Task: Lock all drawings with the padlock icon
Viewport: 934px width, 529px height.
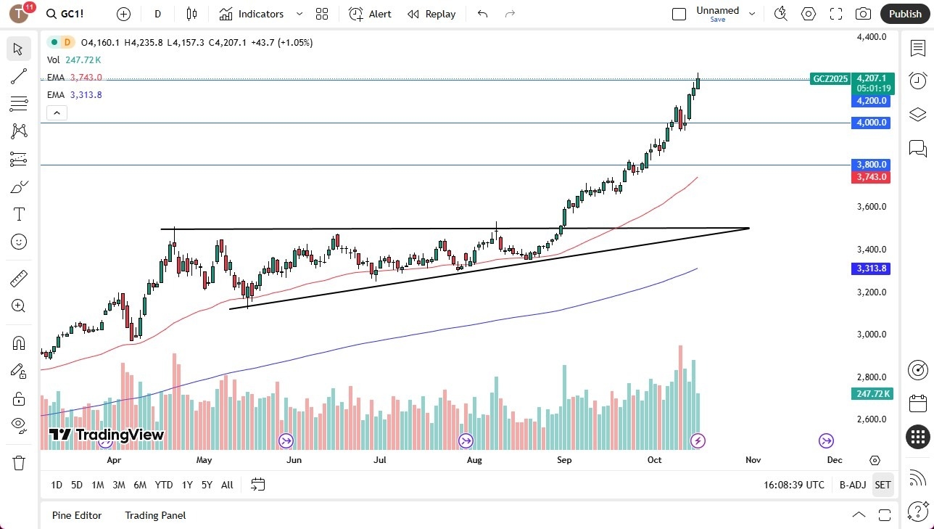Action: pos(19,398)
